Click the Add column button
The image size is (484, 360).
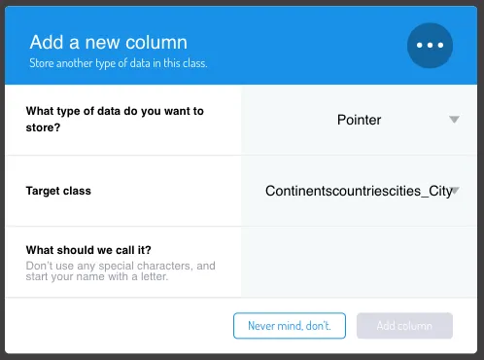tap(404, 326)
